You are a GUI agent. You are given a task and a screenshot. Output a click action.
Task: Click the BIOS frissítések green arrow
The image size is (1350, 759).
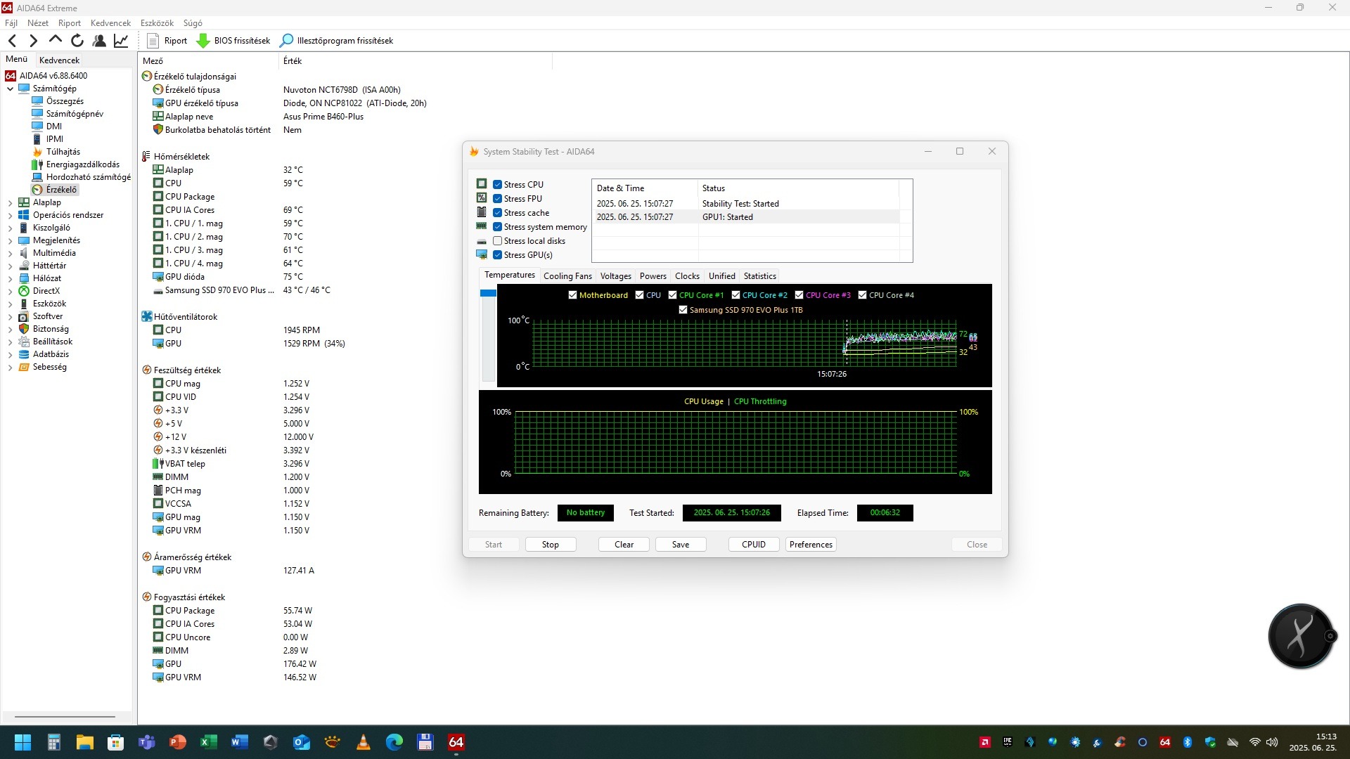point(203,41)
